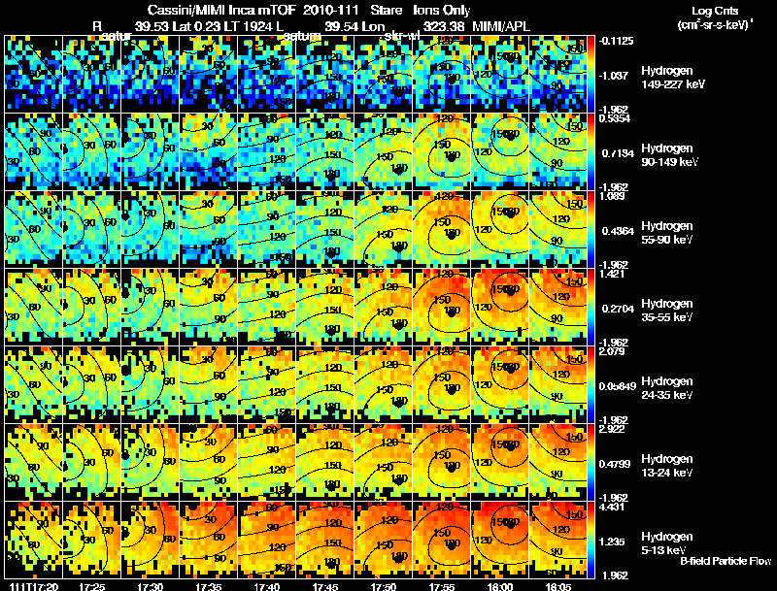Select the 17:25 time axis label
This screenshot has width=777, height=591.
91,586
